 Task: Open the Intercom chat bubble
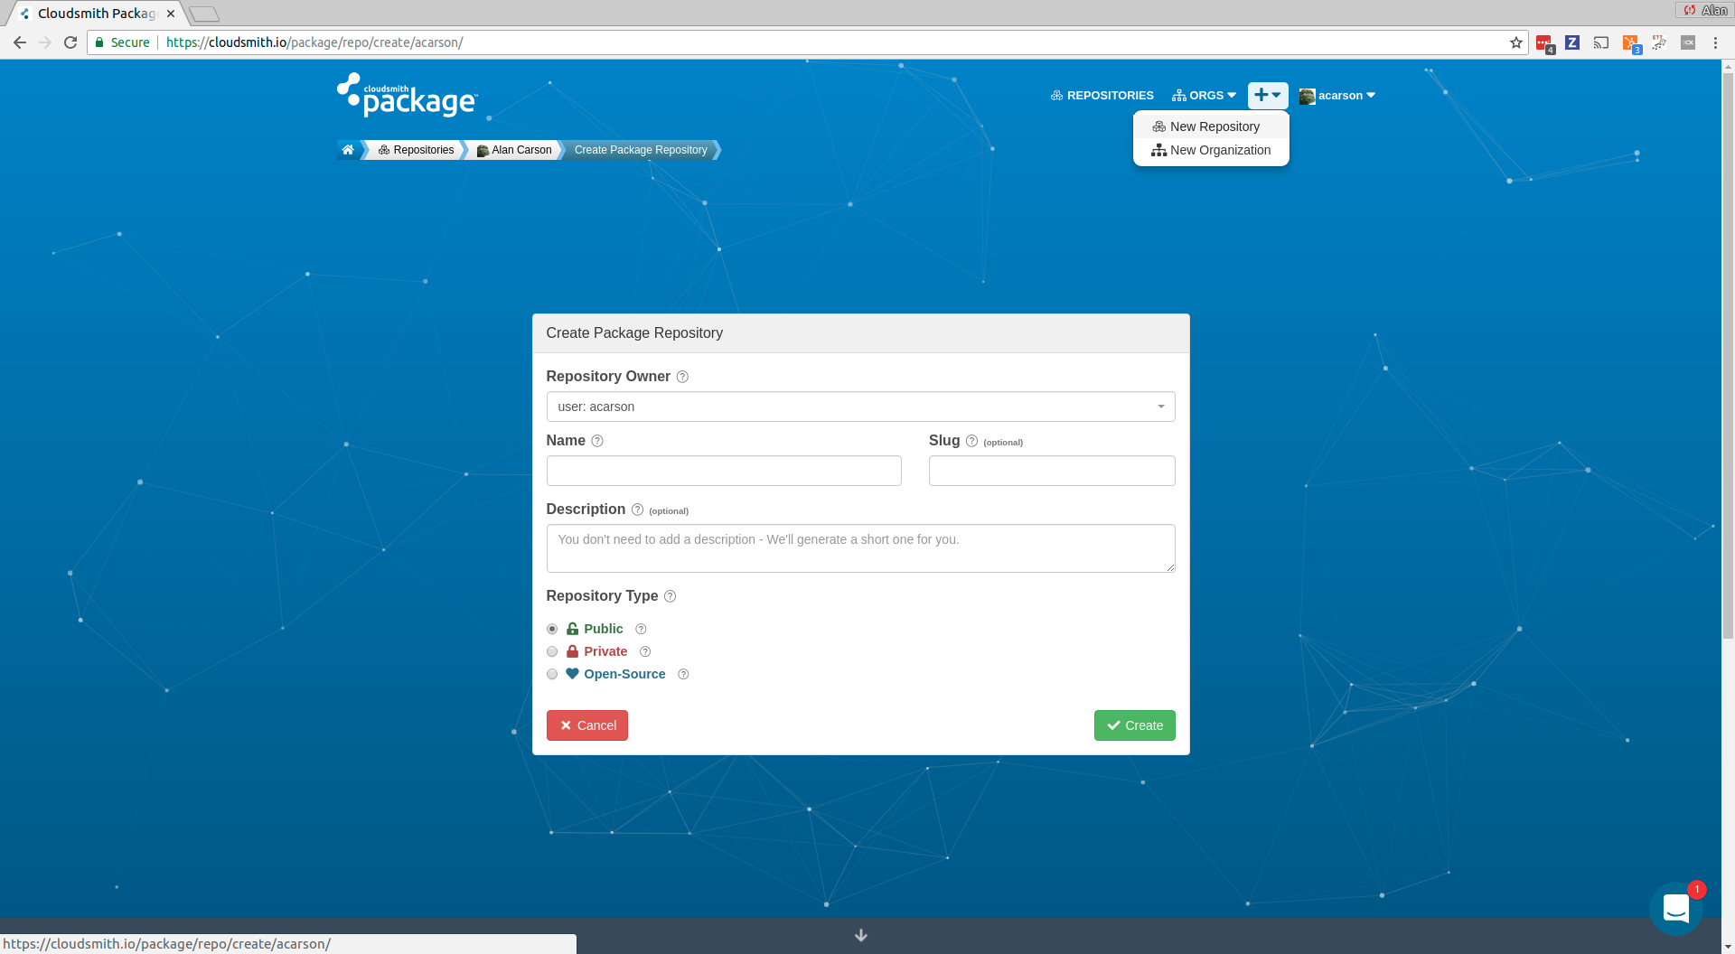click(x=1676, y=908)
